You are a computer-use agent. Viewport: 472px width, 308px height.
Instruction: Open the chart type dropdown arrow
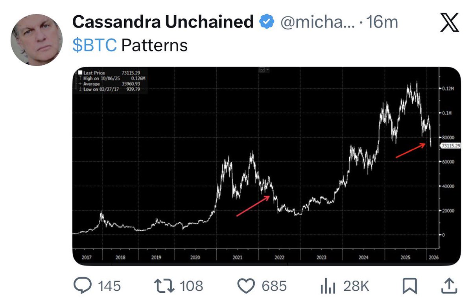(x=268, y=70)
